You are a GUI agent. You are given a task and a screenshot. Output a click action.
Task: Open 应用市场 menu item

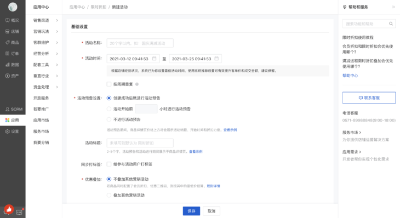click(x=41, y=121)
